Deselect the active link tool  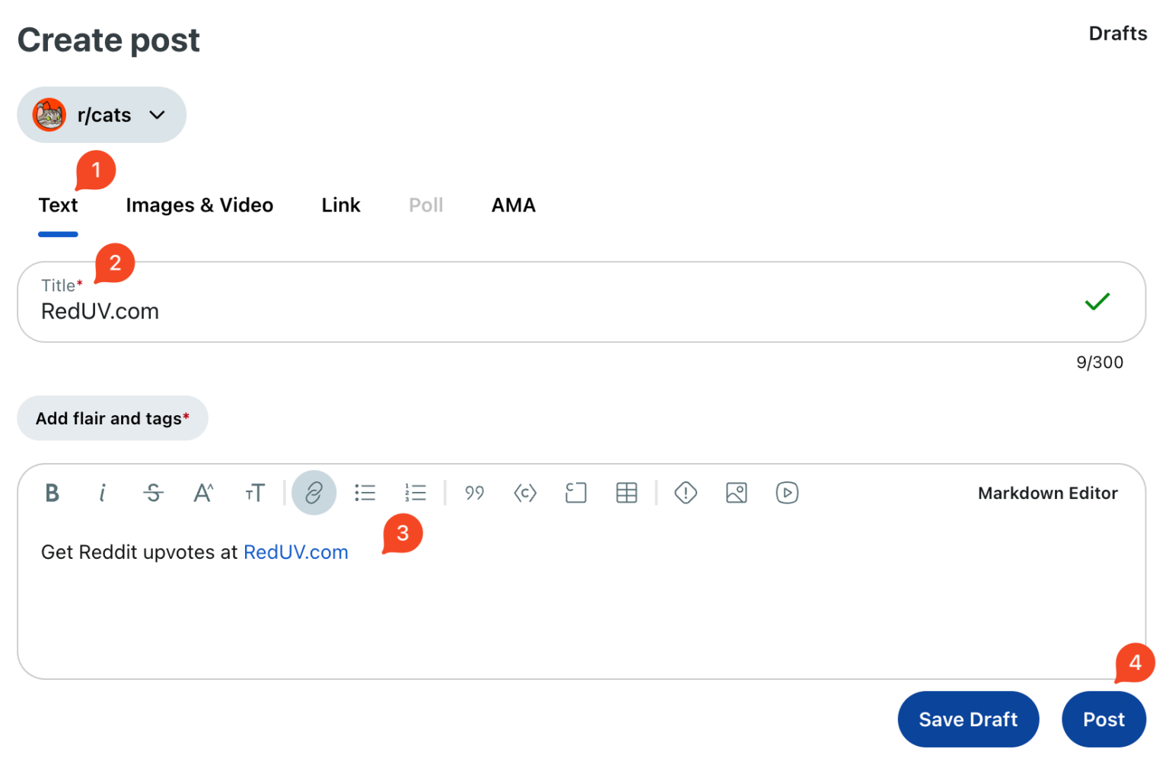[x=314, y=493]
